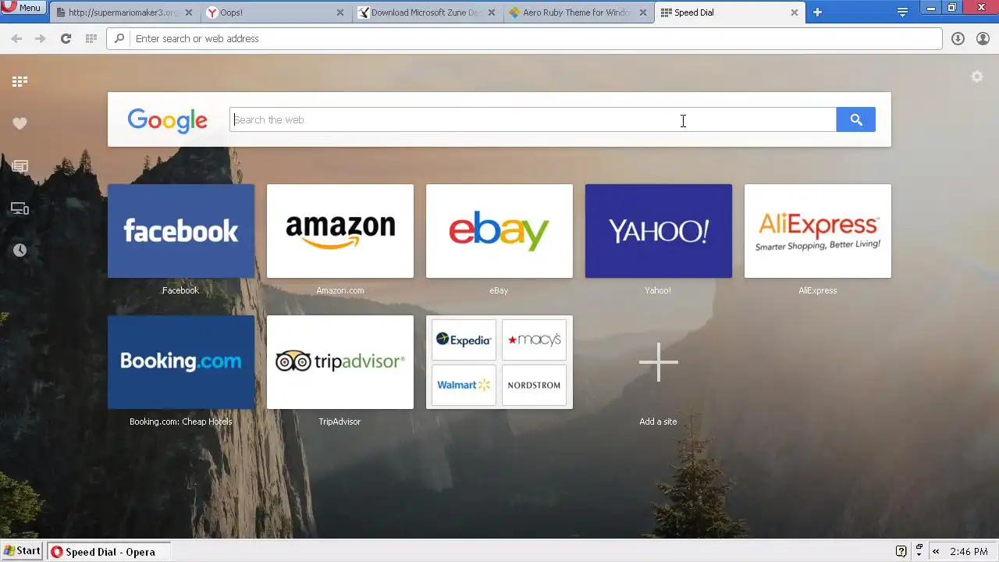Close the Download Microsoft Zune tab
Screen dimensions: 999x562
(x=492, y=12)
